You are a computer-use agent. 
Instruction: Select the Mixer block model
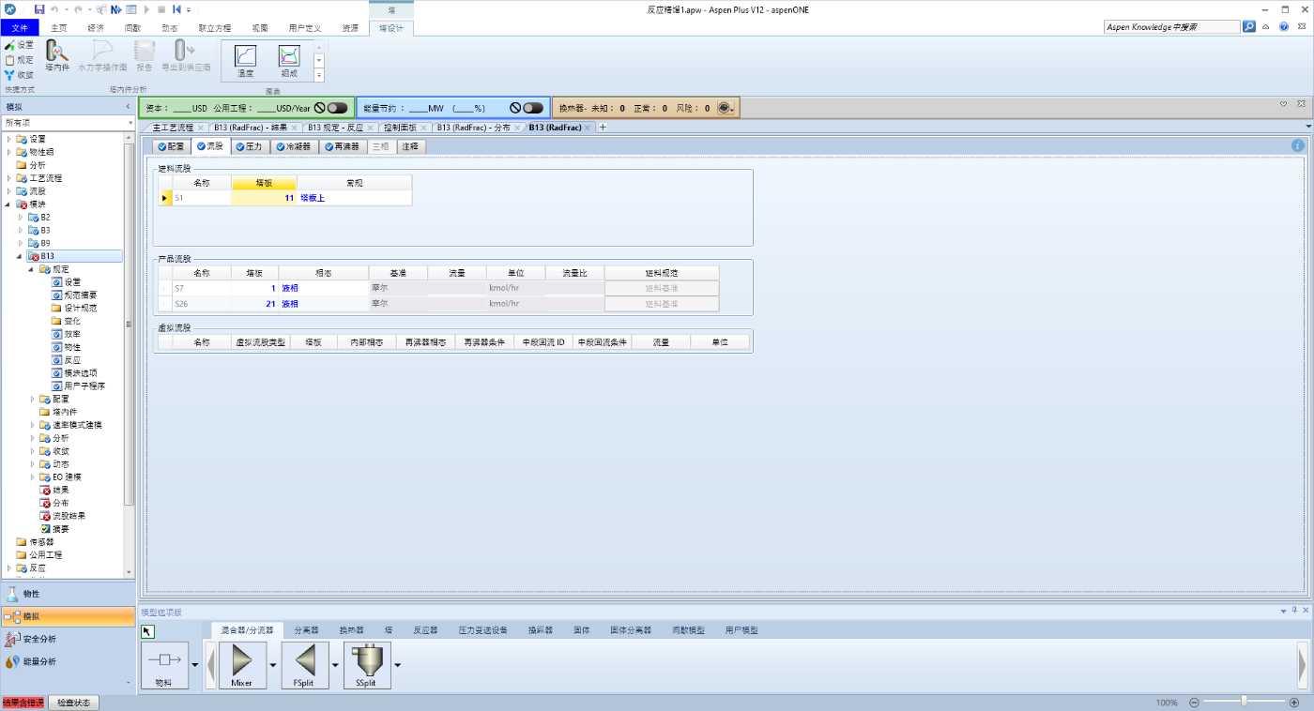[242, 665]
